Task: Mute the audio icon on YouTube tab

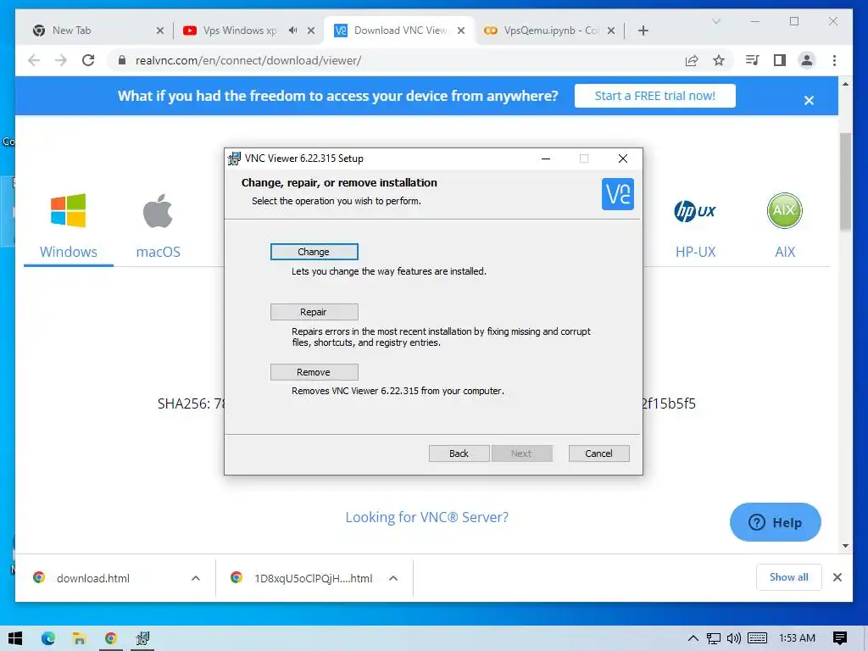Action: (x=292, y=31)
